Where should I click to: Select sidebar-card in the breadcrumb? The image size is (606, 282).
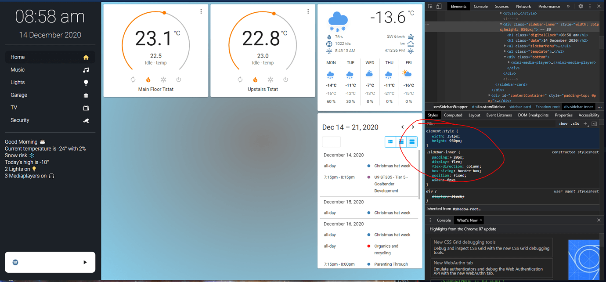coord(520,107)
